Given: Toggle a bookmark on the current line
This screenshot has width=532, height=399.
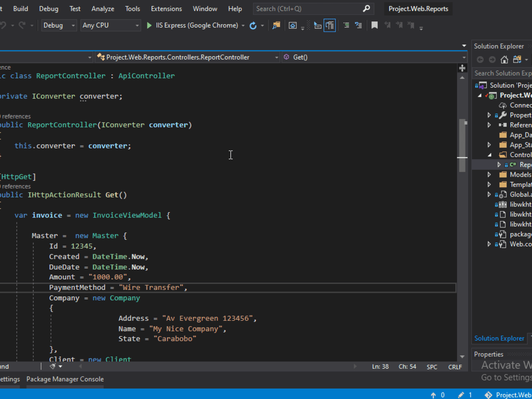Looking at the screenshot, I should click(x=374, y=25).
